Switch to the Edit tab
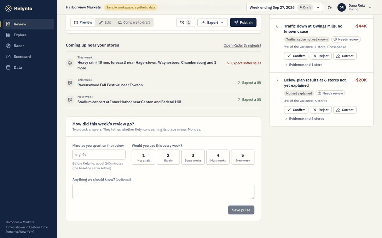The height and width of the screenshot is (238, 382). coord(105,22)
